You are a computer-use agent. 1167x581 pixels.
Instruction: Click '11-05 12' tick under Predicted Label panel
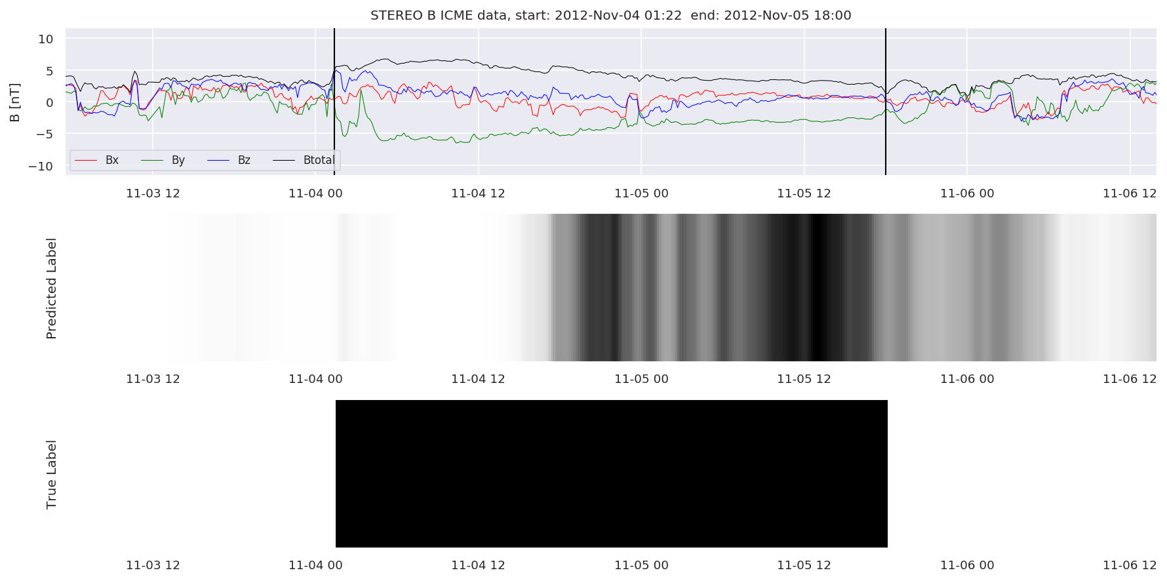(804, 379)
